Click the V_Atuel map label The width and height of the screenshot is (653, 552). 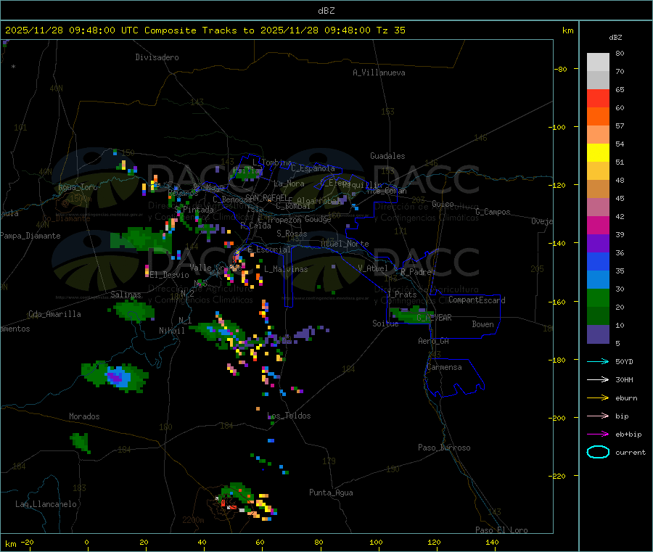pos(373,268)
